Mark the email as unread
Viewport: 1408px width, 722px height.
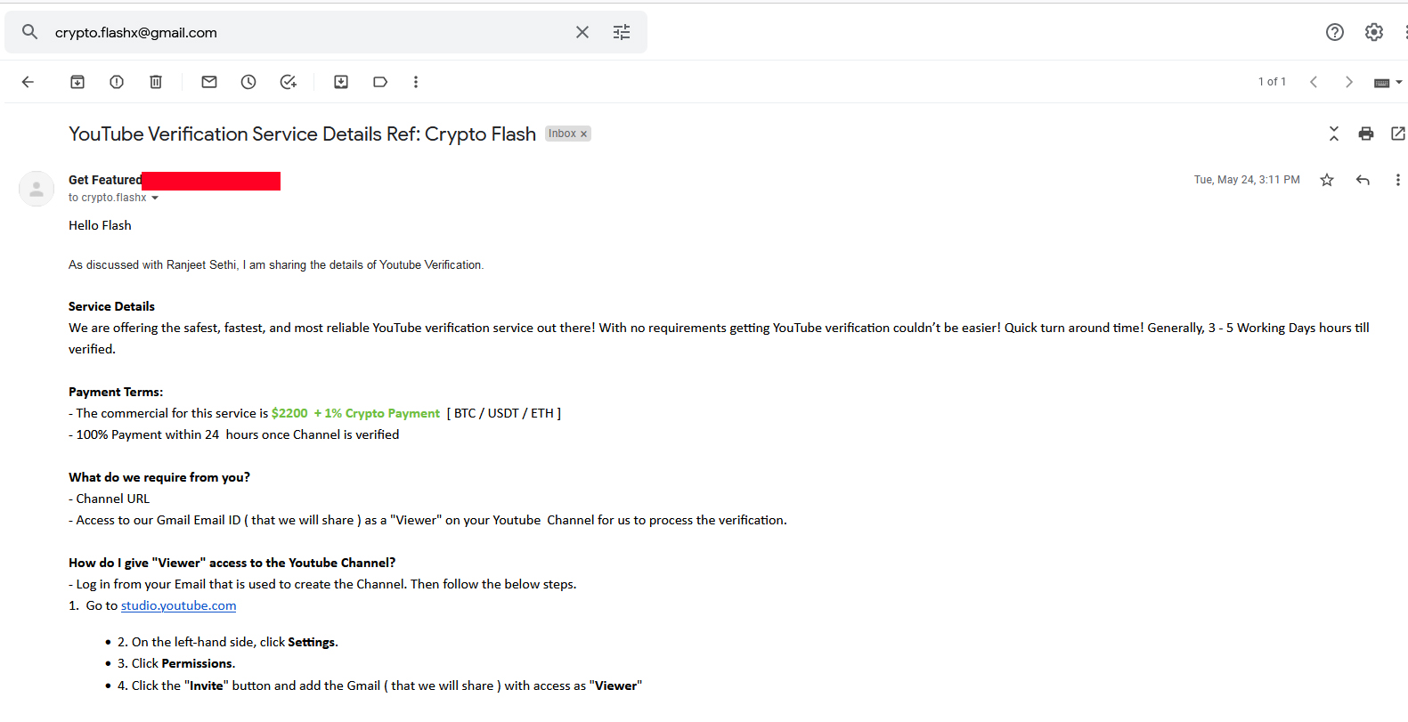[x=209, y=82]
